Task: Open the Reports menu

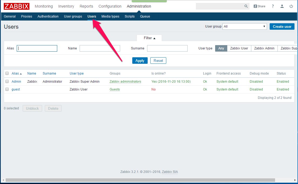Action: pyautogui.click(x=86, y=6)
